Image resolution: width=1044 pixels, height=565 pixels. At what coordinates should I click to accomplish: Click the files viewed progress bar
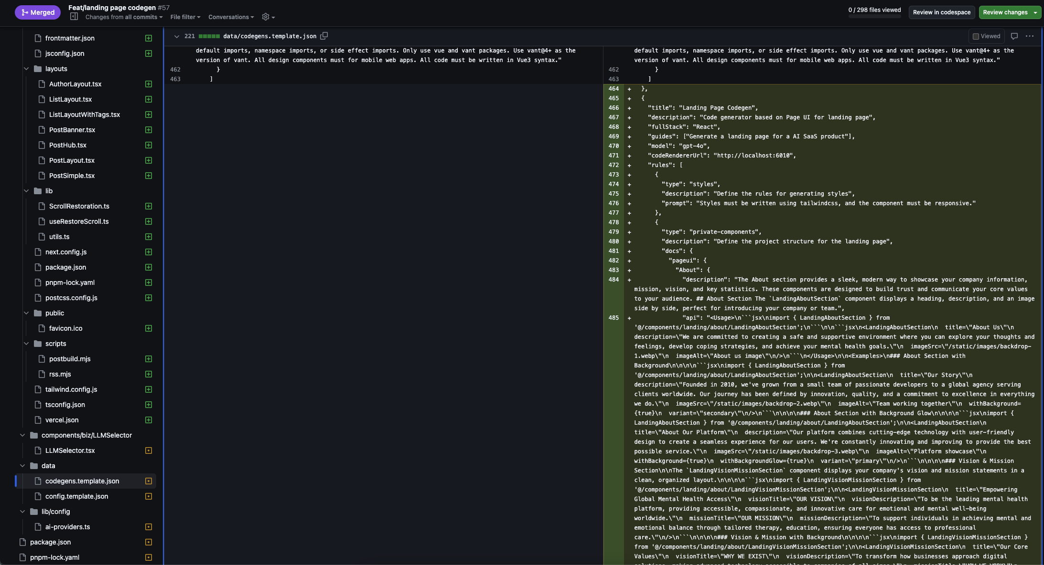click(874, 17)
